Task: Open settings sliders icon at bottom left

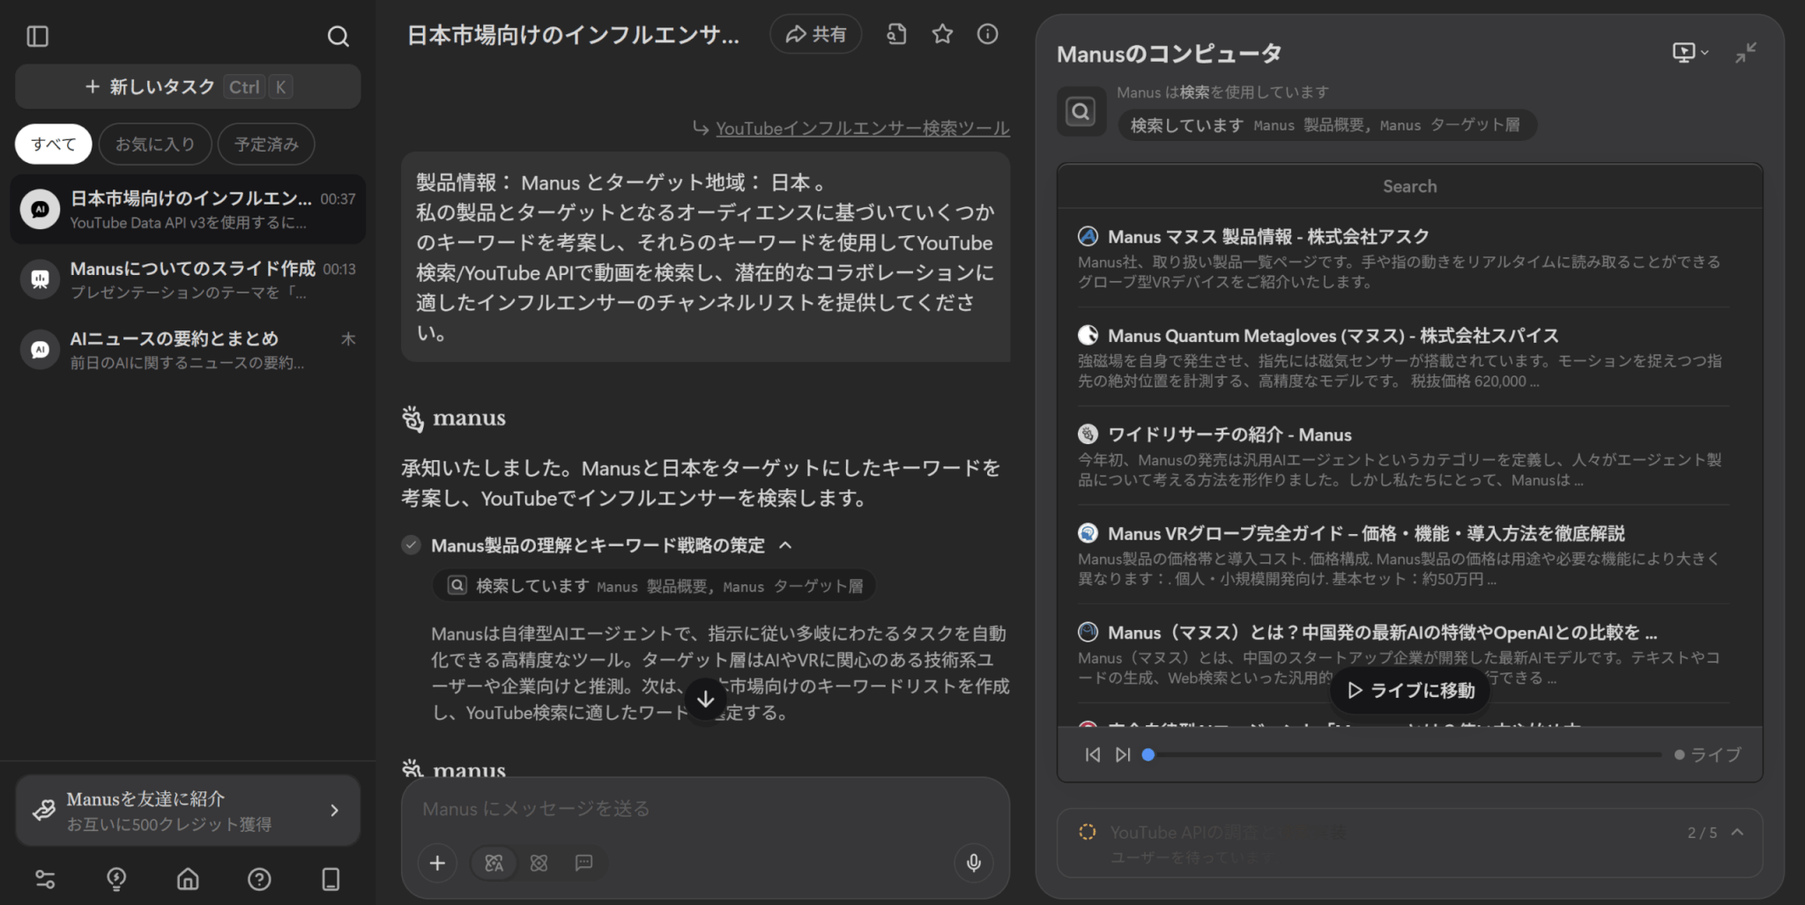Action: (45, 879)
